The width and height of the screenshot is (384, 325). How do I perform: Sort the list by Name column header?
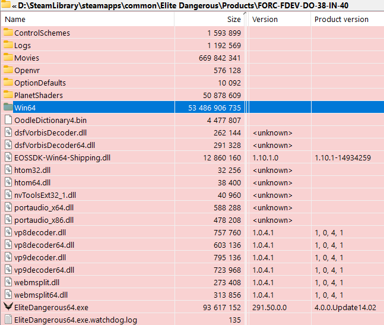[x=88, y=19]
